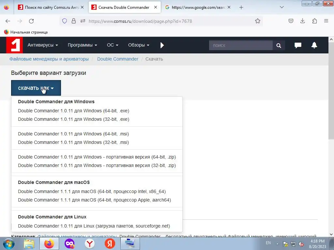This screenshot has height=250, width=334.
Task: Select Windows 64-bit .exe download
Action: (73, 111)
